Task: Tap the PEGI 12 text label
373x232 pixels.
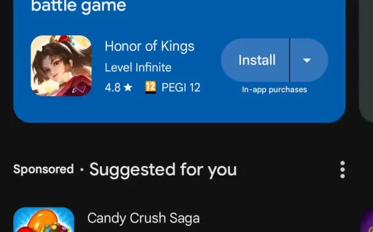Action: [x=181, y=88]
